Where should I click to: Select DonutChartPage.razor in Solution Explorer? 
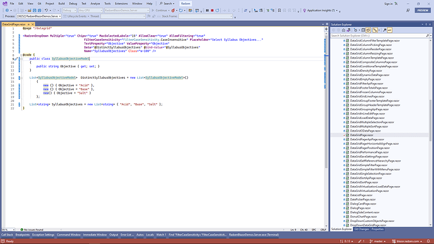tap(364, 216)
